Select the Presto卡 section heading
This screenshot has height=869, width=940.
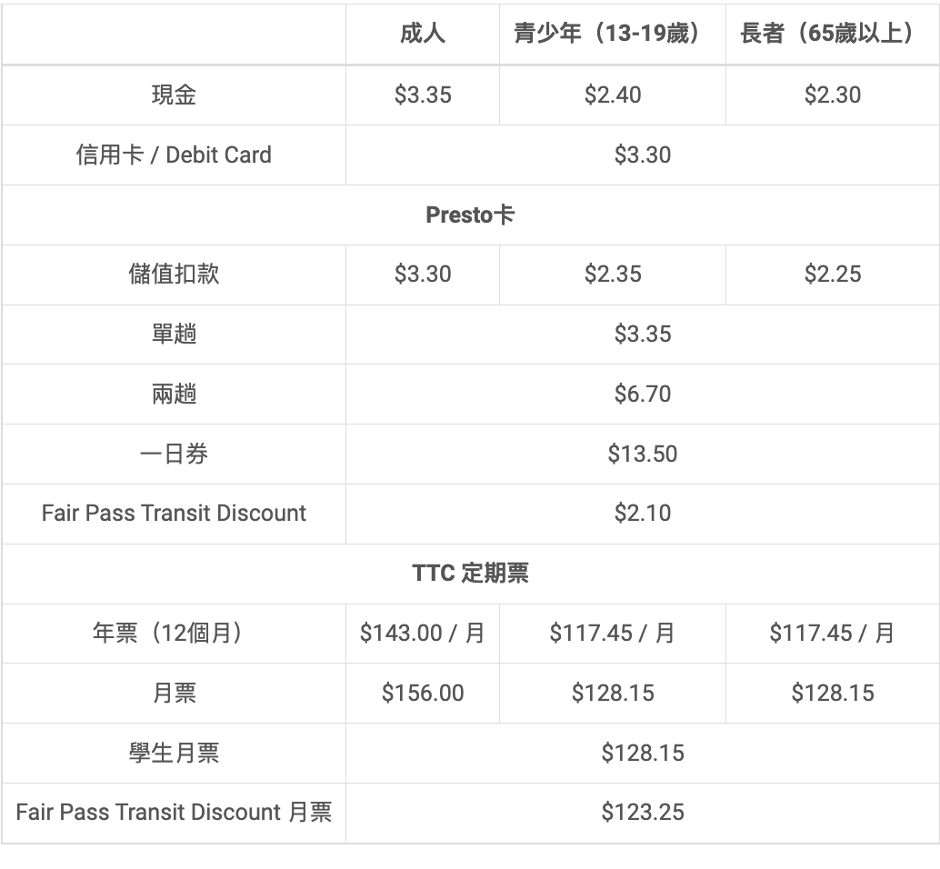(470, 215)
